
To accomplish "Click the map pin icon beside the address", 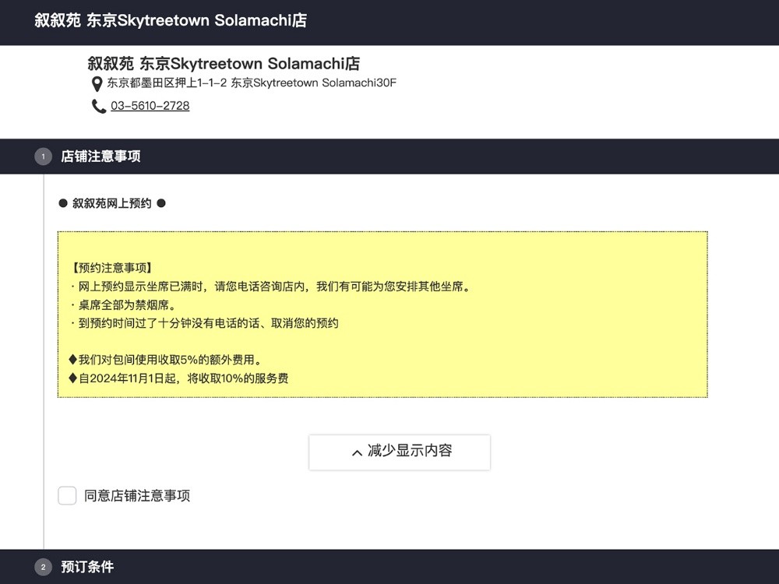I will 97,84.
